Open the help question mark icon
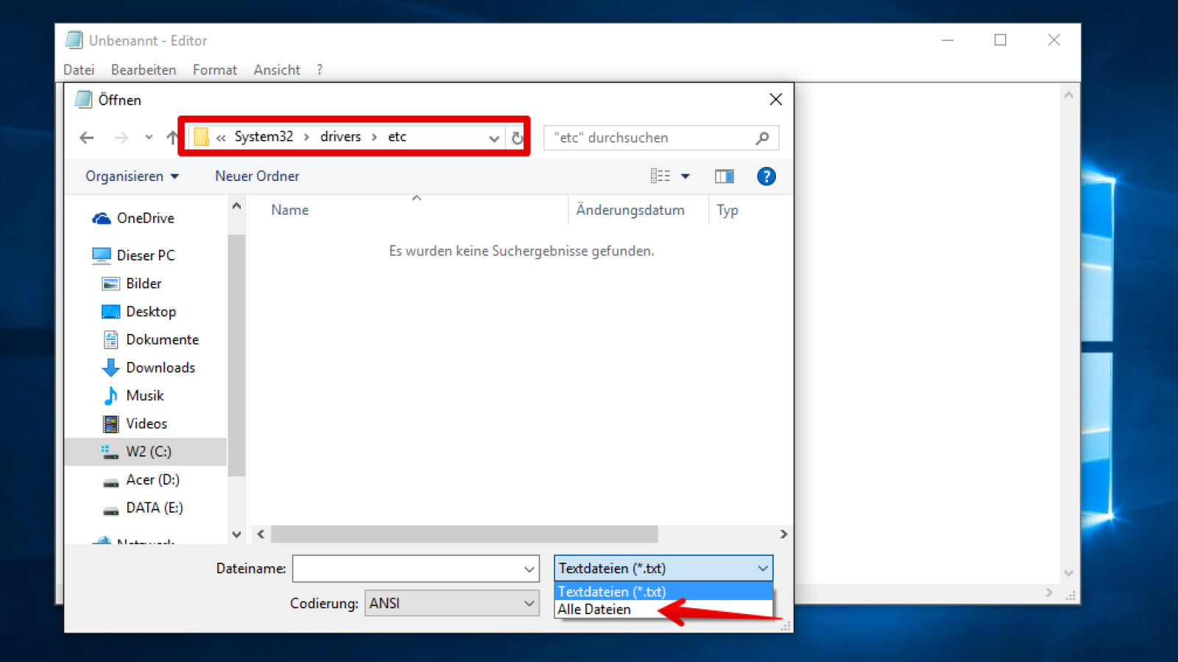Screen dimensions: 1178x662 (x=766, y=176)
